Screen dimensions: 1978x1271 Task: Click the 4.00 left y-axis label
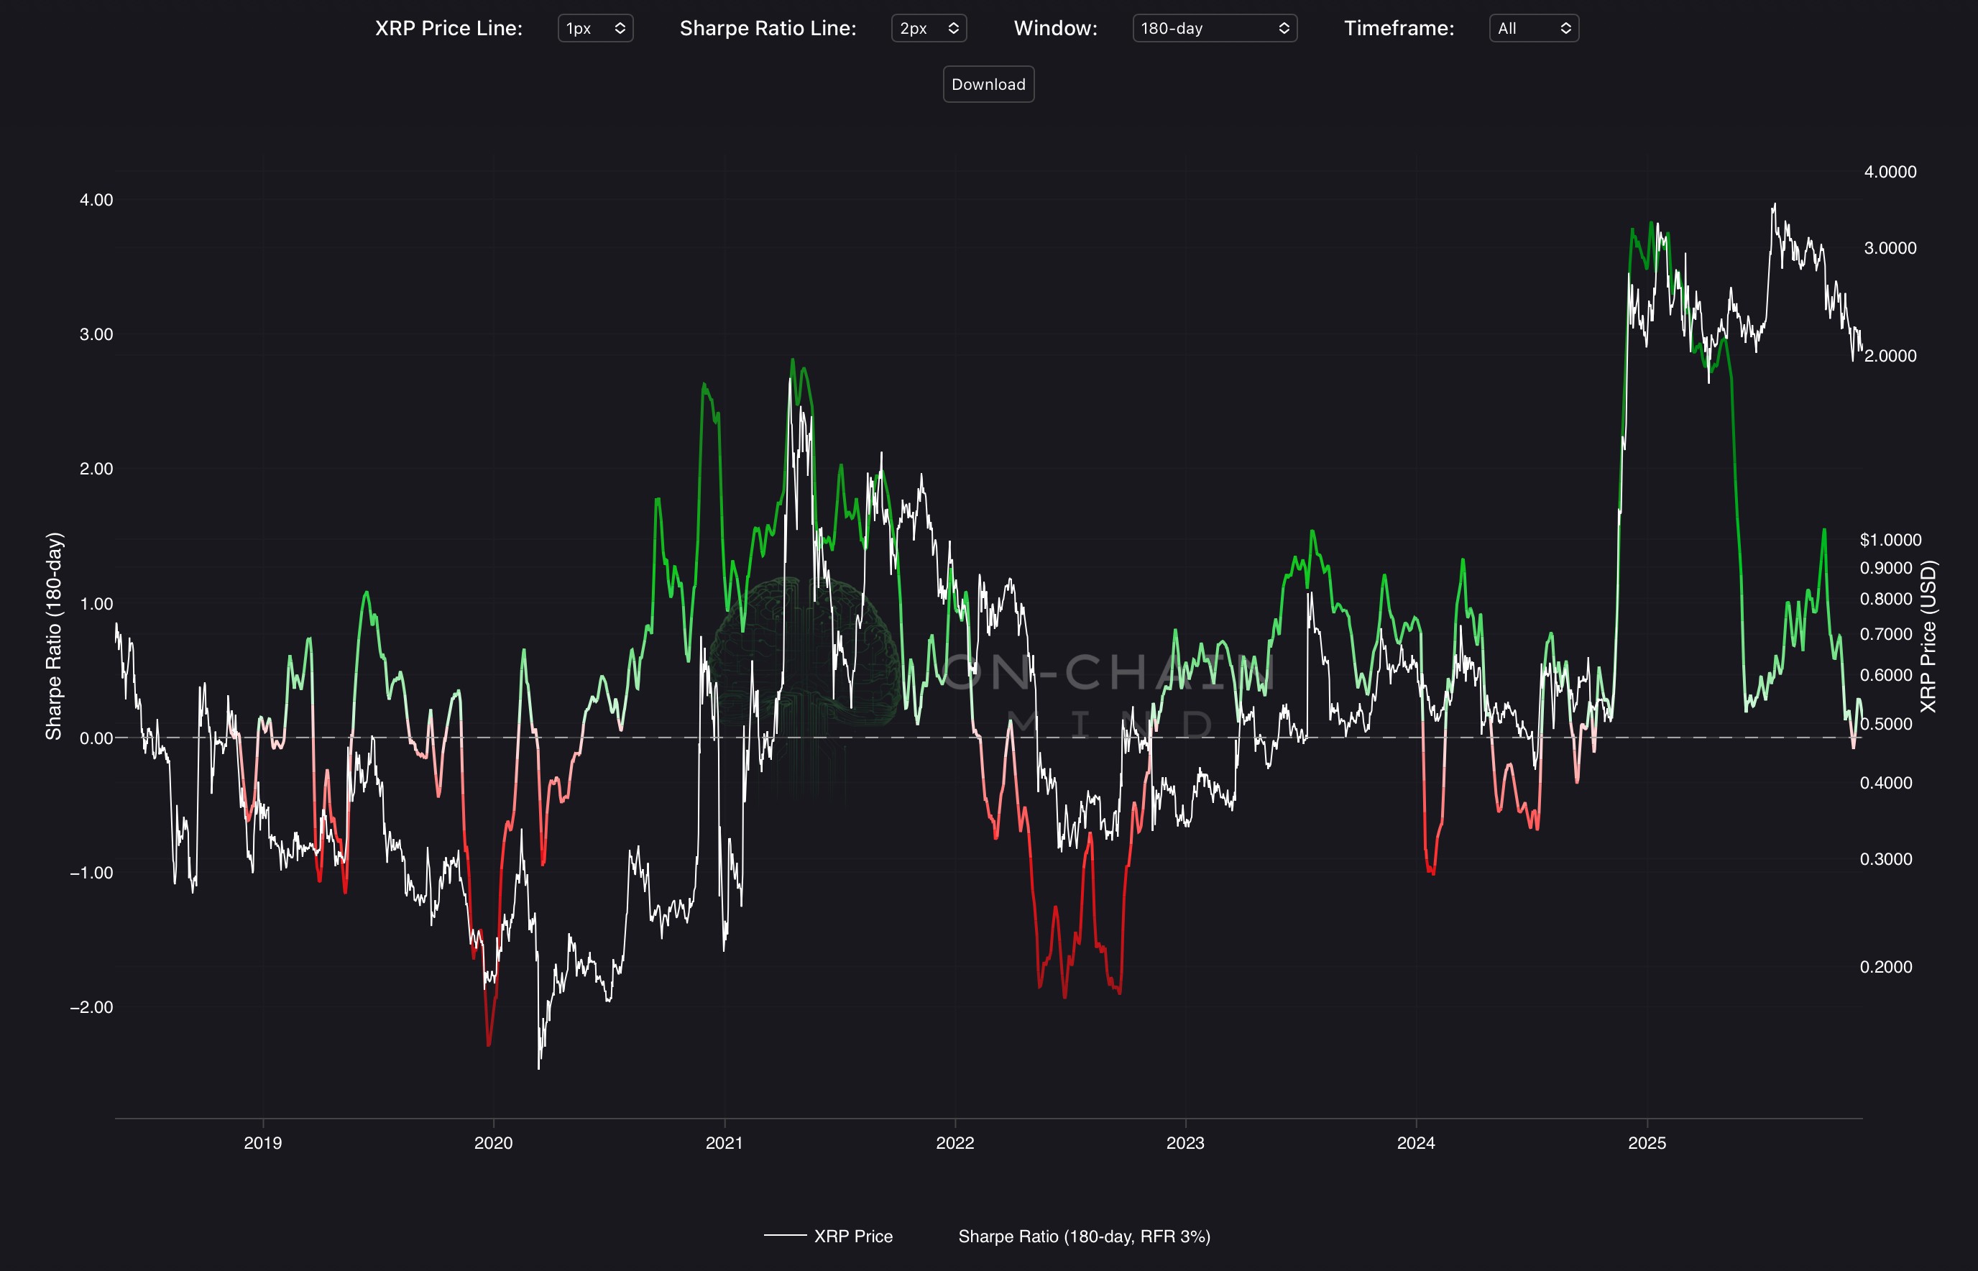click(96, 200)
